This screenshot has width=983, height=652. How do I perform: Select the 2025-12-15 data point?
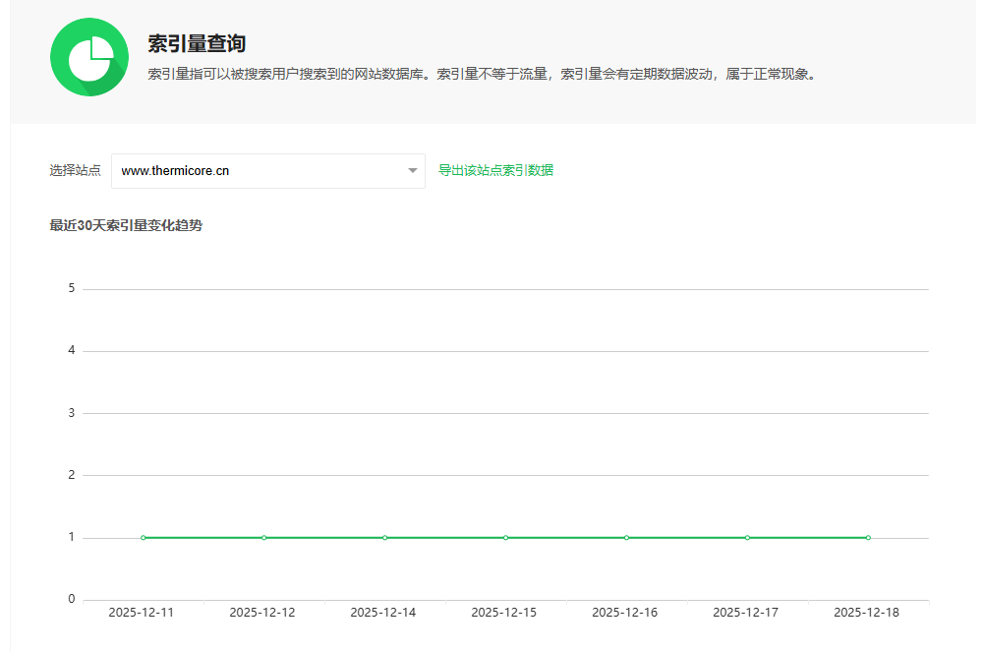coord(506,538)
